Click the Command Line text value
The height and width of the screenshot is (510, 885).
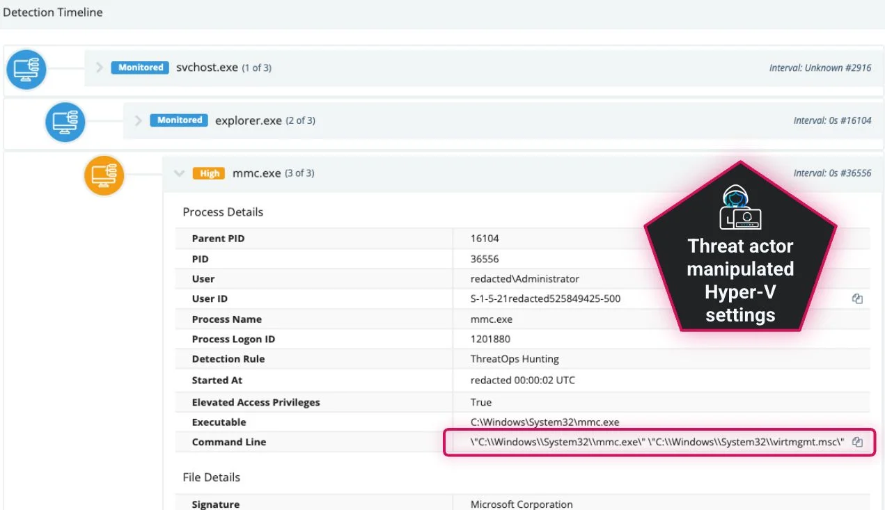tap(657, 443)
